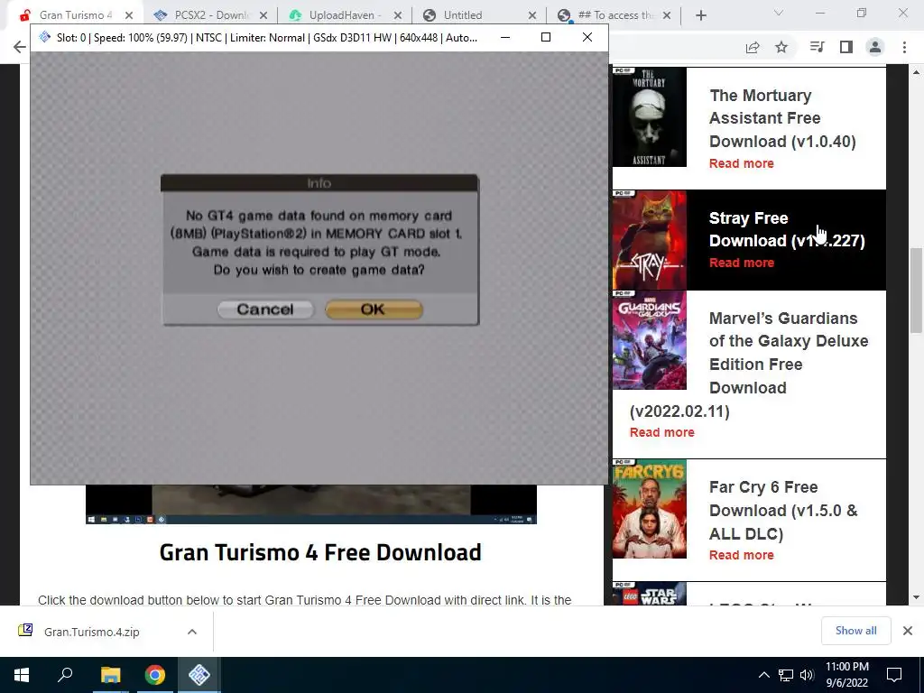Click Cancel in the GT4 Info dialog
The height and width of the screenshot is (693, 924).
click(265, 310)
